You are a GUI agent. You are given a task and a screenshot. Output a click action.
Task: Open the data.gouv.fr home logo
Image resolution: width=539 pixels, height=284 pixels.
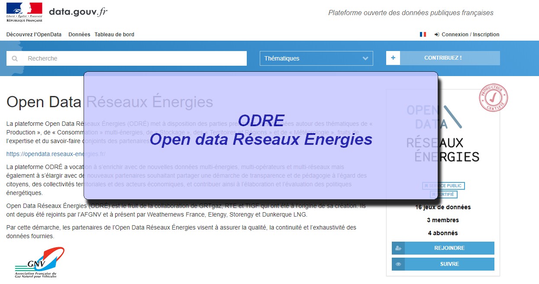[78, 12]
